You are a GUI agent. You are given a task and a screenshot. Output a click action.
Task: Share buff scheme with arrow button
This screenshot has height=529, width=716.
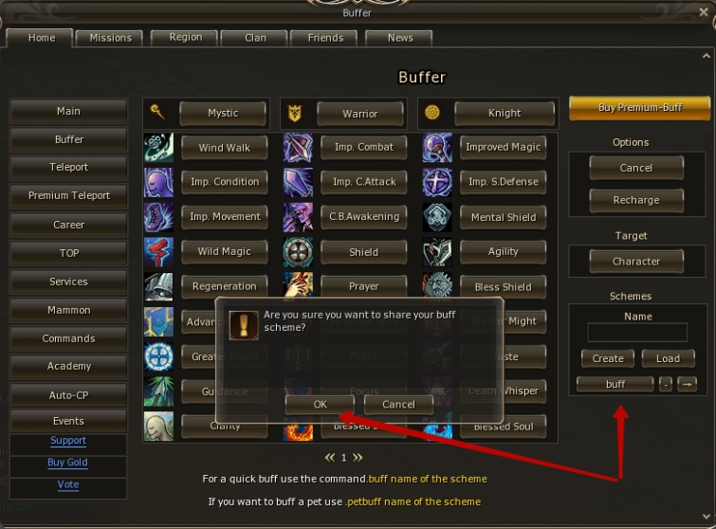687,384
